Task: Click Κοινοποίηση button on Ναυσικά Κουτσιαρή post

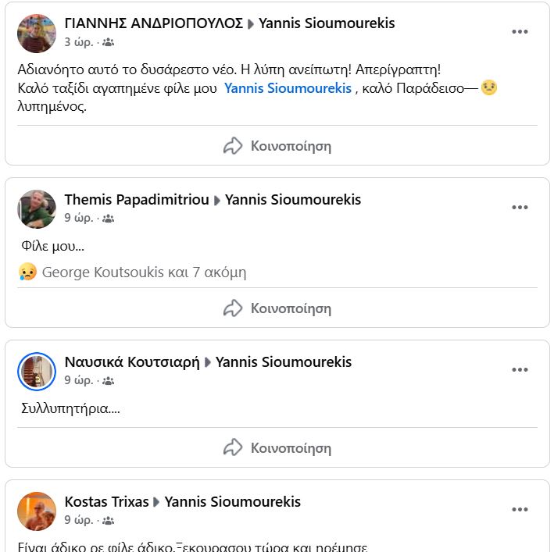Action: [x=291, y=448]
